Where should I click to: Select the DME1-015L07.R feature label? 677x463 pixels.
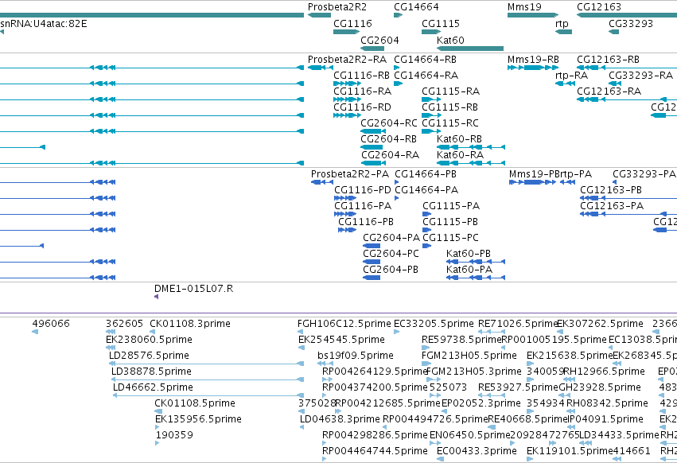tap(193, 289)
